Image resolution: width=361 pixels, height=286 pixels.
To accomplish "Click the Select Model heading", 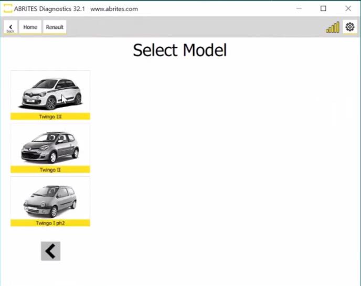I will pos(180,50).
